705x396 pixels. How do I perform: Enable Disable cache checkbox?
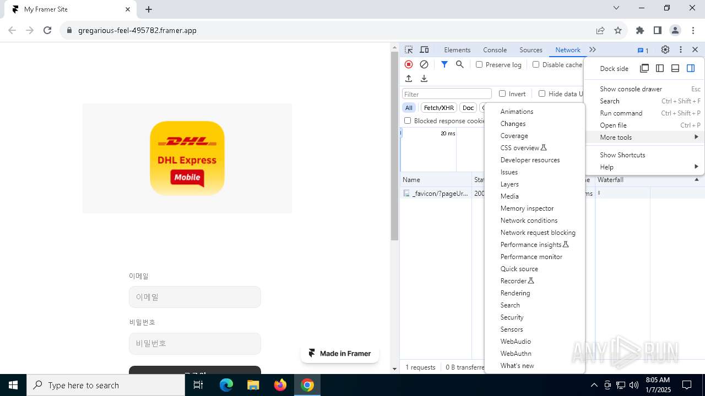pyautogui.click(x=536, y=64)
